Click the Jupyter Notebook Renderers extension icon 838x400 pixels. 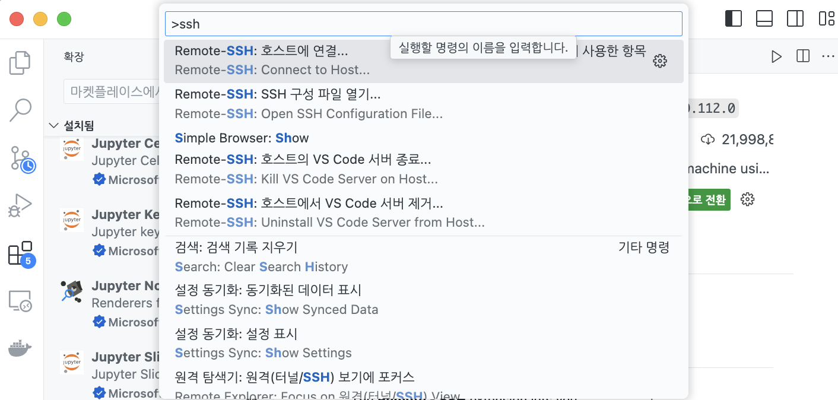pos(72,291)
